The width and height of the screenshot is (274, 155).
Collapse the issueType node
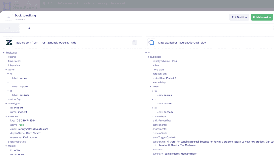pos(6,104)
